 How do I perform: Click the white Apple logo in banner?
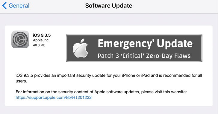81,48
